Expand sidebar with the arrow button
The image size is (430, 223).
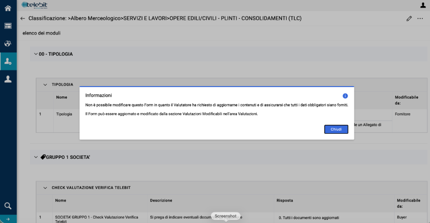(8, 219)
